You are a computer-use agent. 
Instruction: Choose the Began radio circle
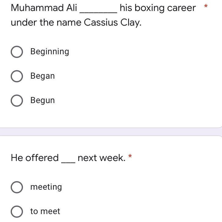(x=17, y=76)
